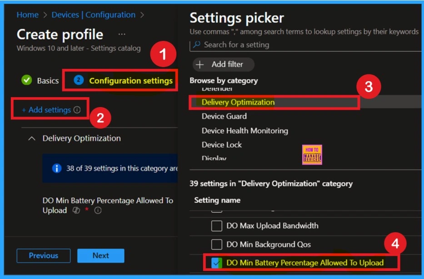Click the Previous button
This screenshot has height=279, width=424.
43,255
